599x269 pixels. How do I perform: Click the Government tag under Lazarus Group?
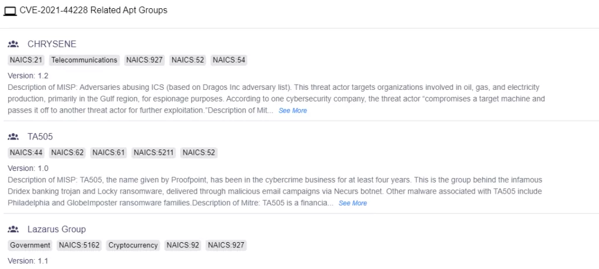pos(30,246)
